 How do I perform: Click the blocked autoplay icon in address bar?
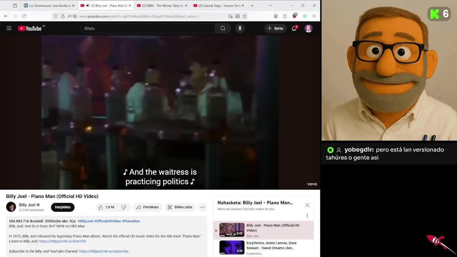75,16
